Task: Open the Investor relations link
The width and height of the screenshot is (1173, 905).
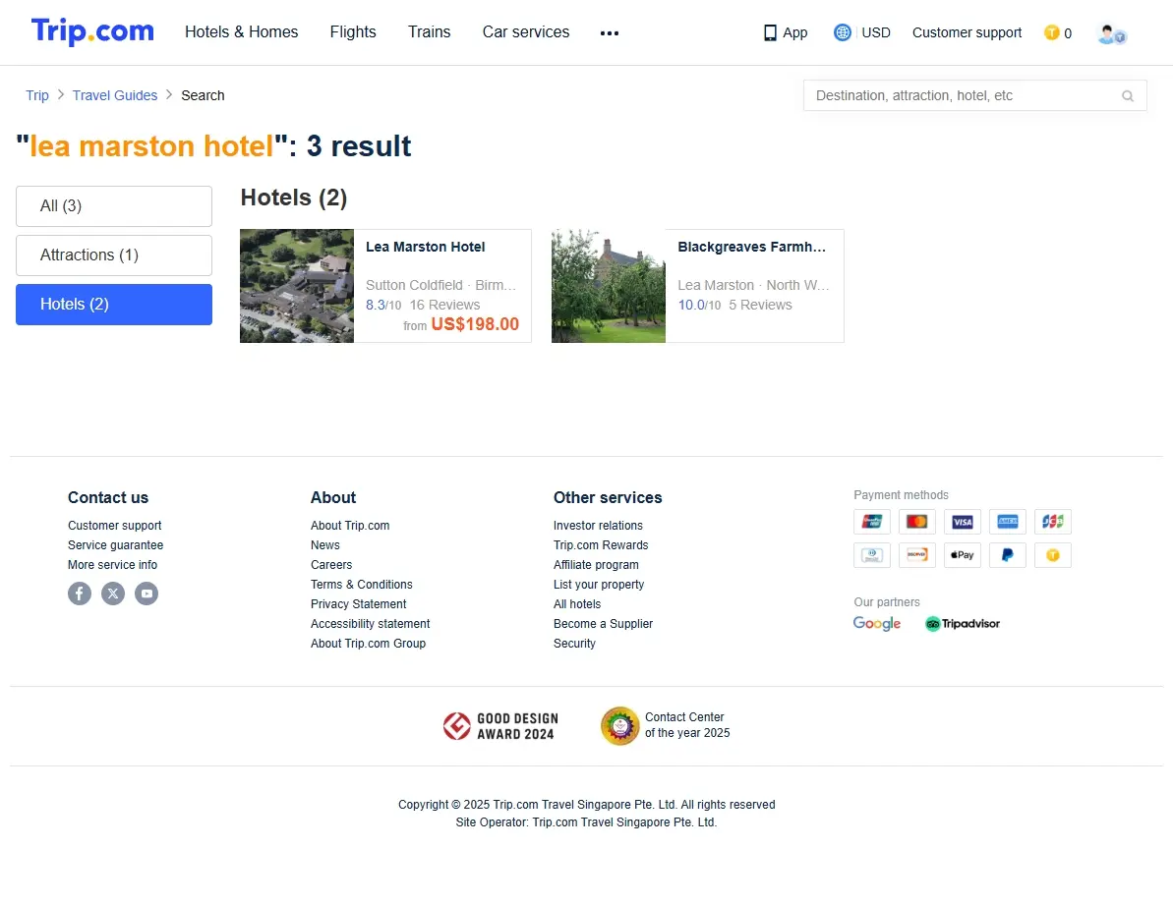Action: point(598,526)
